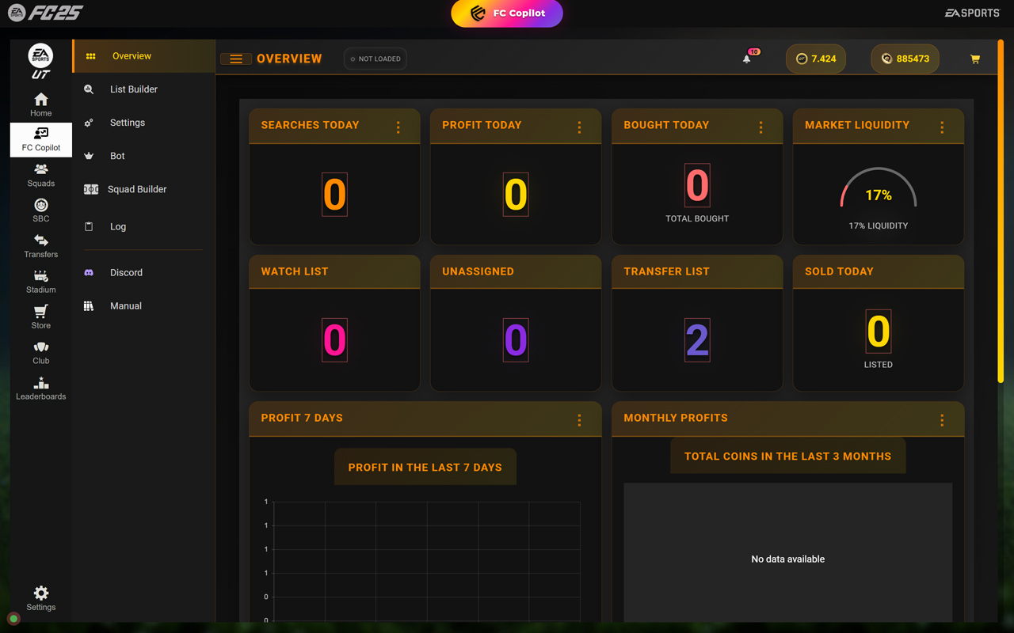Open Profit 7 Days card options menu
This screenshot has height=633, width=1014.
coord(580,420)
